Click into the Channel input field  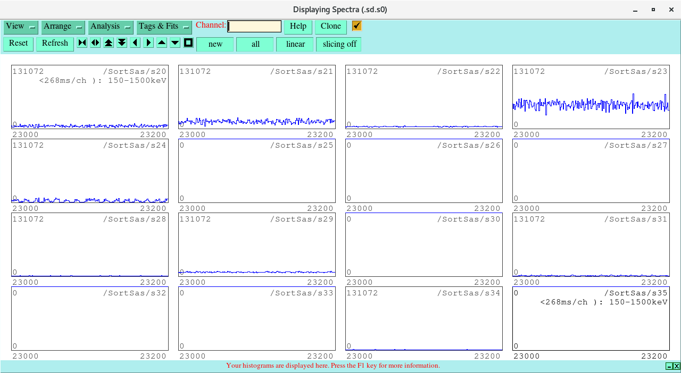(254, 27)
